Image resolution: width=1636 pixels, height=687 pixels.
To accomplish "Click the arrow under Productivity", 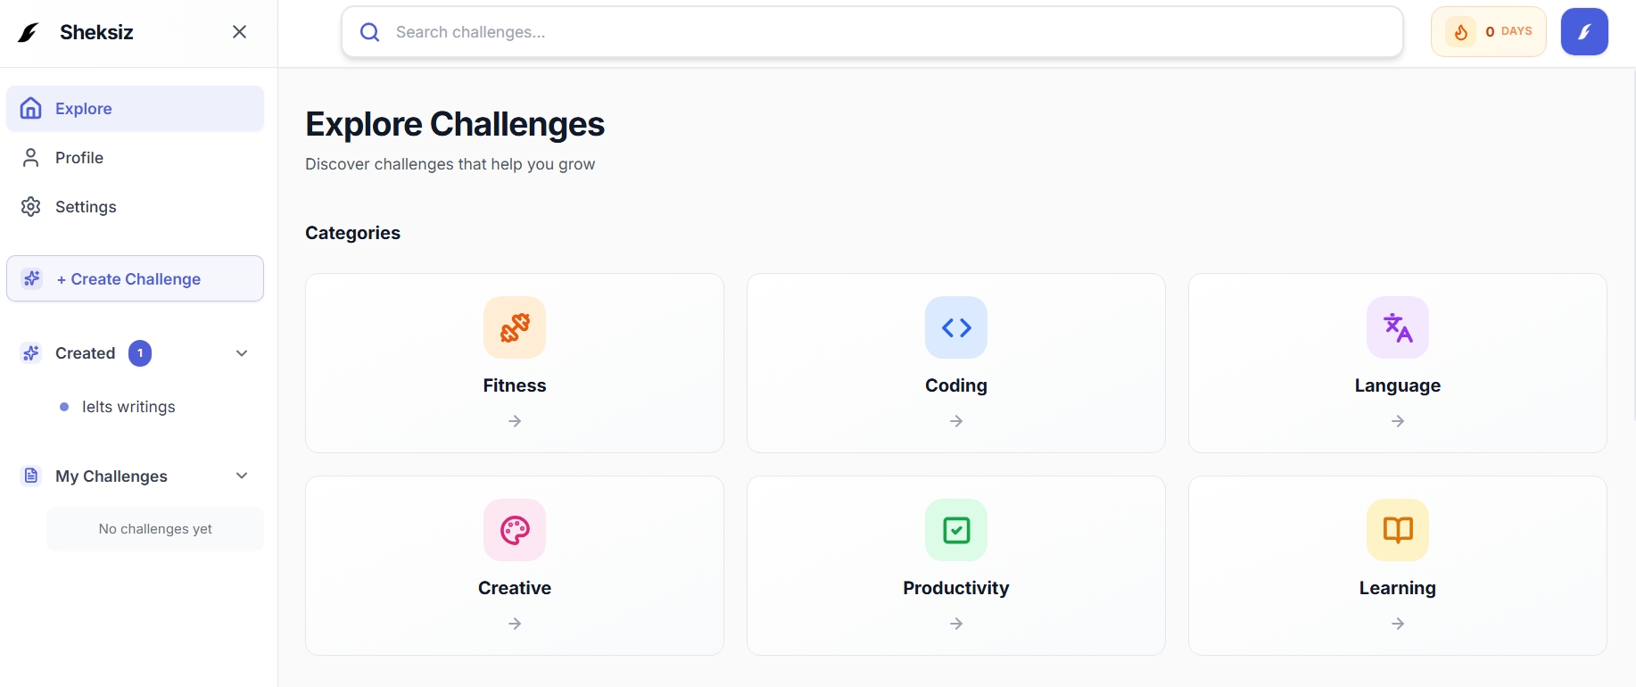I will pyautogui.click(x=956, y=624).
